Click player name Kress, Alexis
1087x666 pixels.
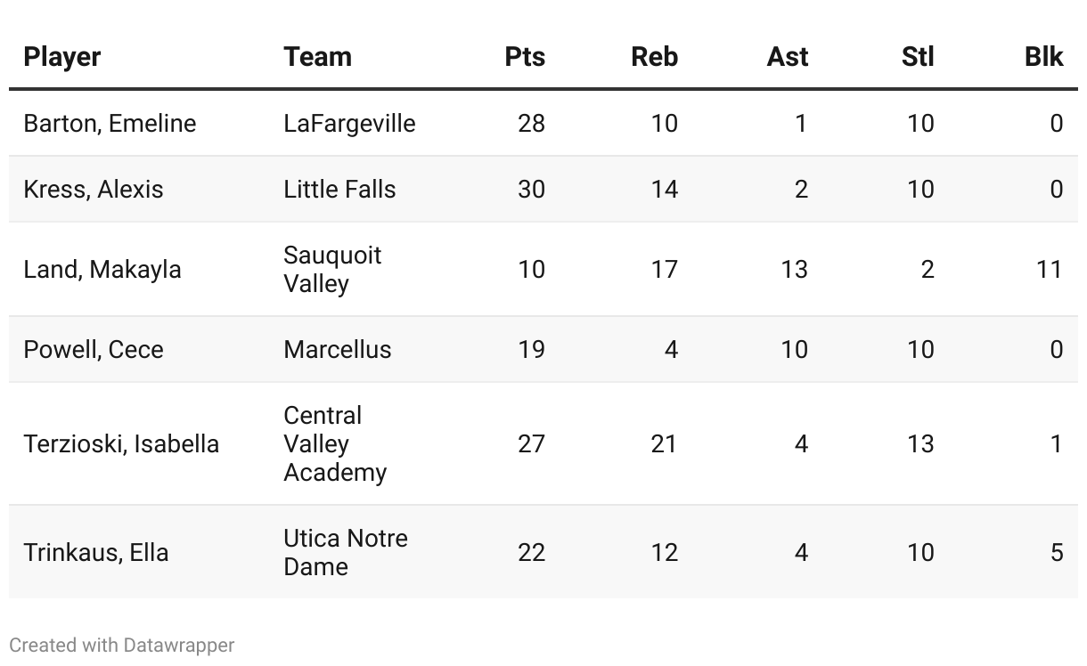pyautogui.click(x=94, y=189)
